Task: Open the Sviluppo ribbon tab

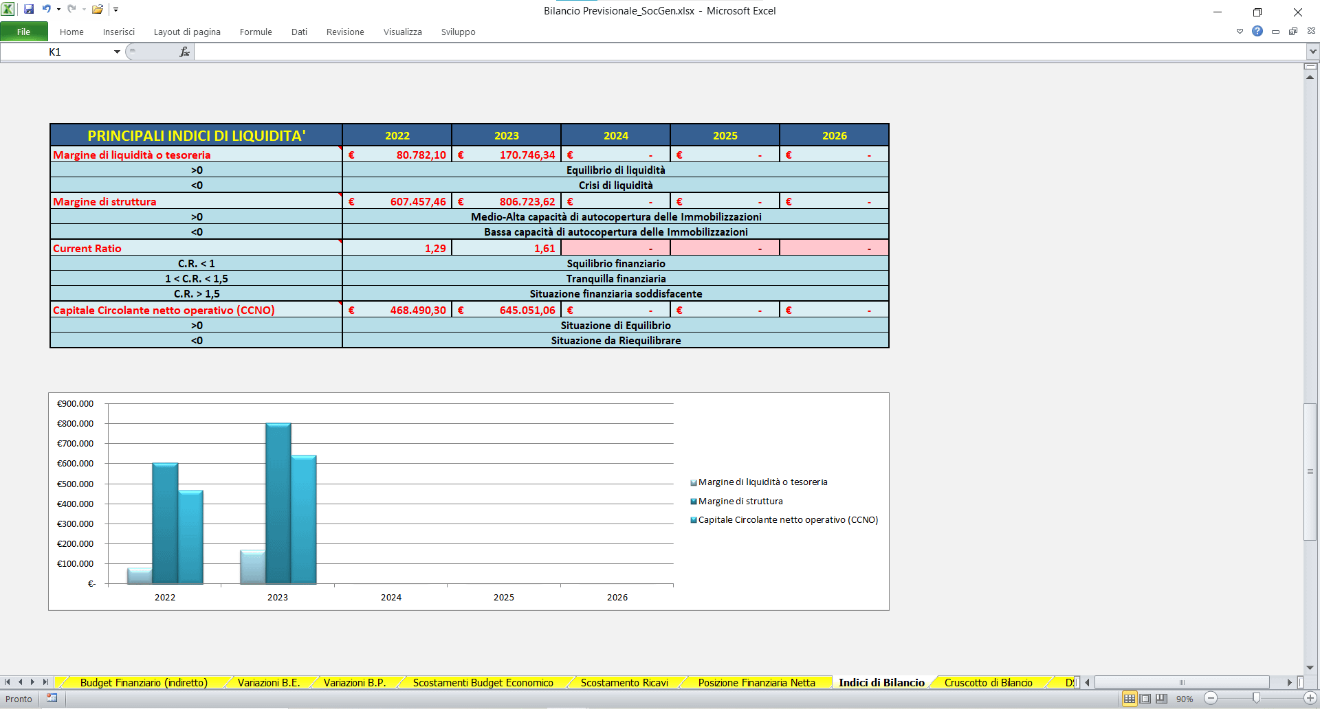Action: point(459,32)
